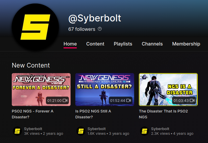This screenshot has height=143, width=208.
Task: Click the '67 followers' count
Action: click(82, 29)
